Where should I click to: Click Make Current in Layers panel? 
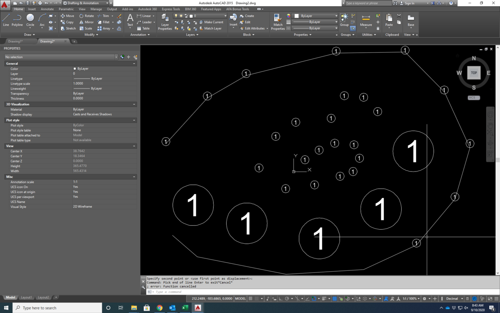pyautogui.click(x=213, y=22)
